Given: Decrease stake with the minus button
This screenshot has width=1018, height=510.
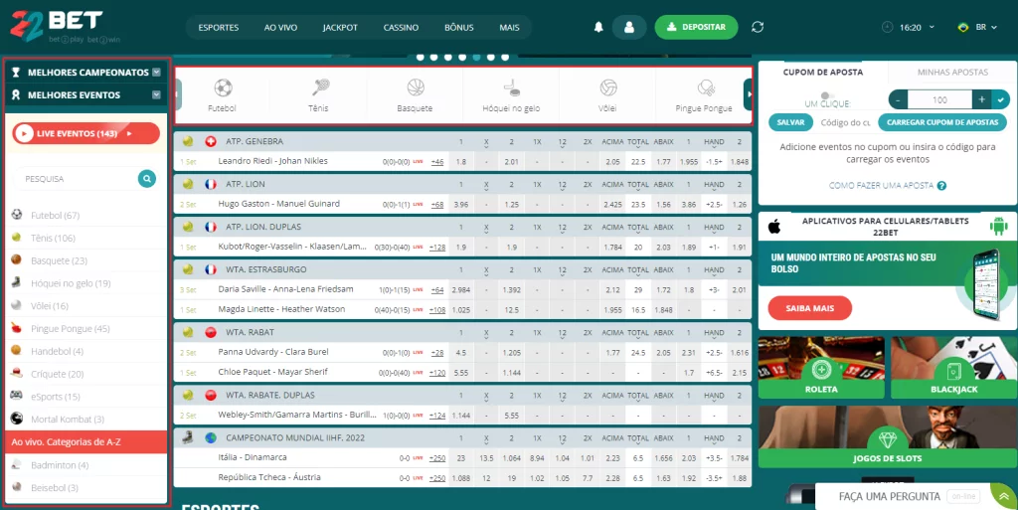Looking at the screenshot, I should pos(898,100).
